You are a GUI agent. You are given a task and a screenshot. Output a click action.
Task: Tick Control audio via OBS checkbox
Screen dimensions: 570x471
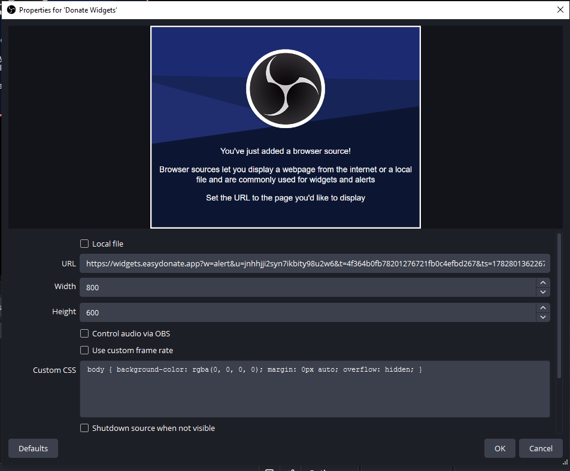(x=84, y=333)
